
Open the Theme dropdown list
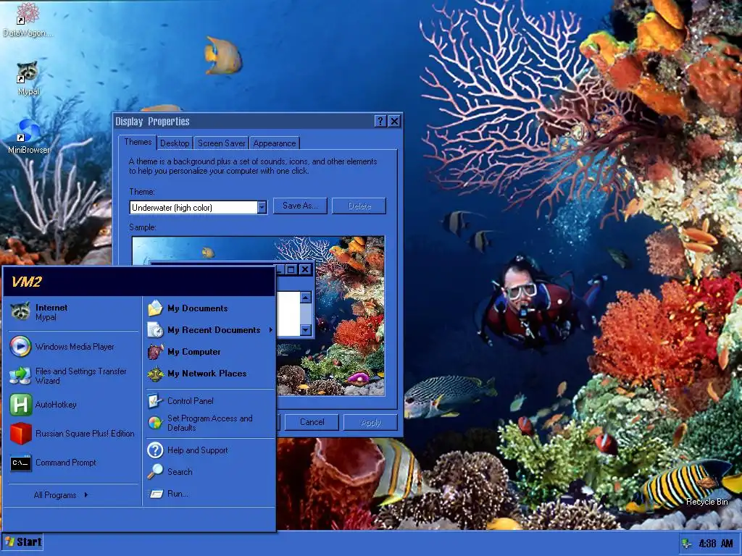pos(262,207)
